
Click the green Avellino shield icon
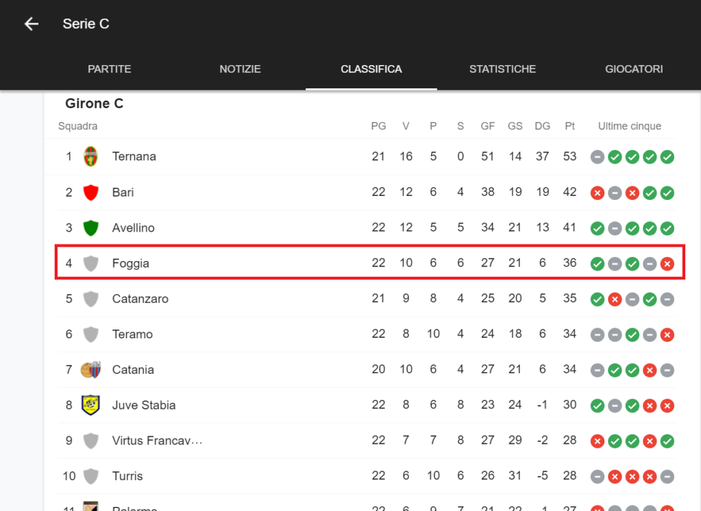coord(90,228)
